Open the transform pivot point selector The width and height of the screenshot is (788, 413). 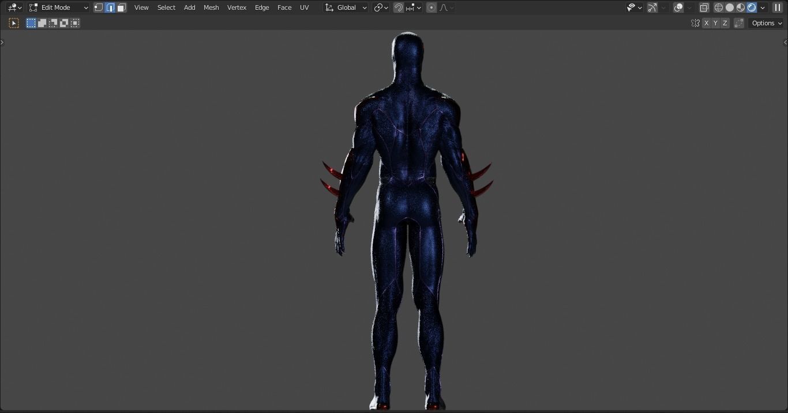[x=380, y=7]
